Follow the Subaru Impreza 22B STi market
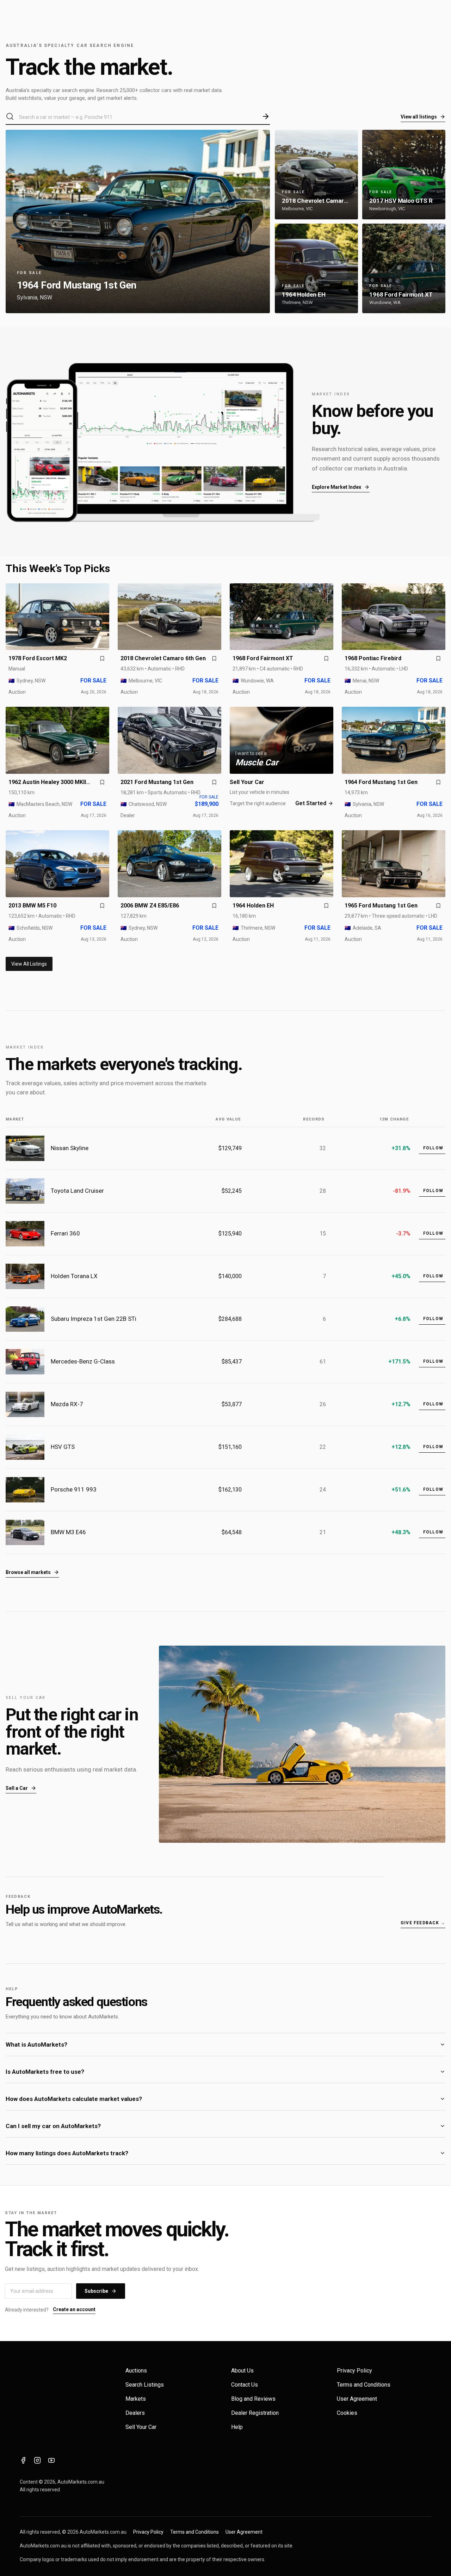 [x=432, y=1319]
